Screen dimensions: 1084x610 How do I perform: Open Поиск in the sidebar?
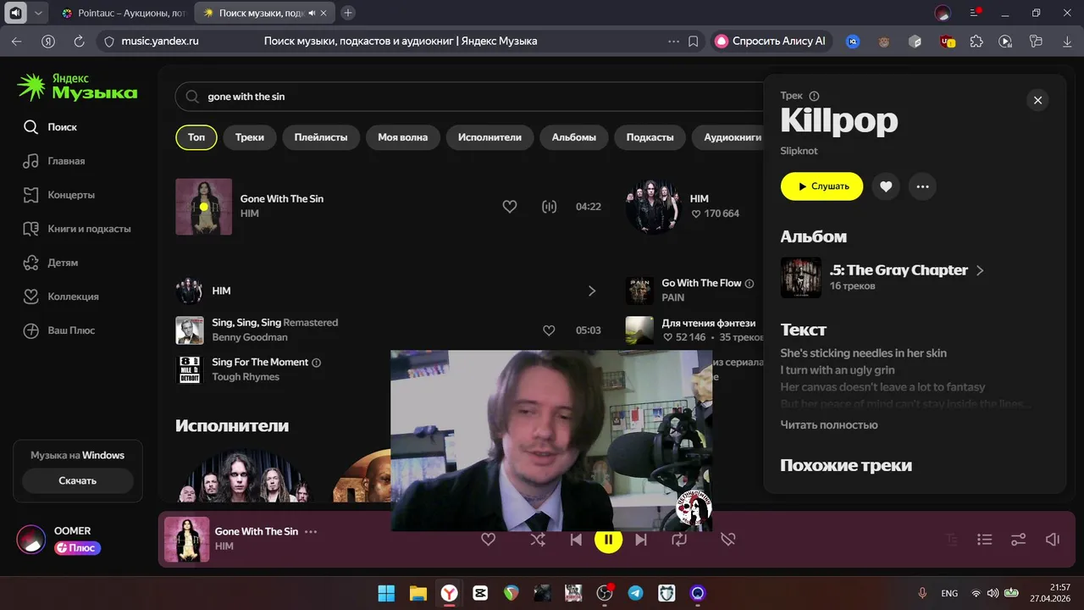(x=50, y=127)
